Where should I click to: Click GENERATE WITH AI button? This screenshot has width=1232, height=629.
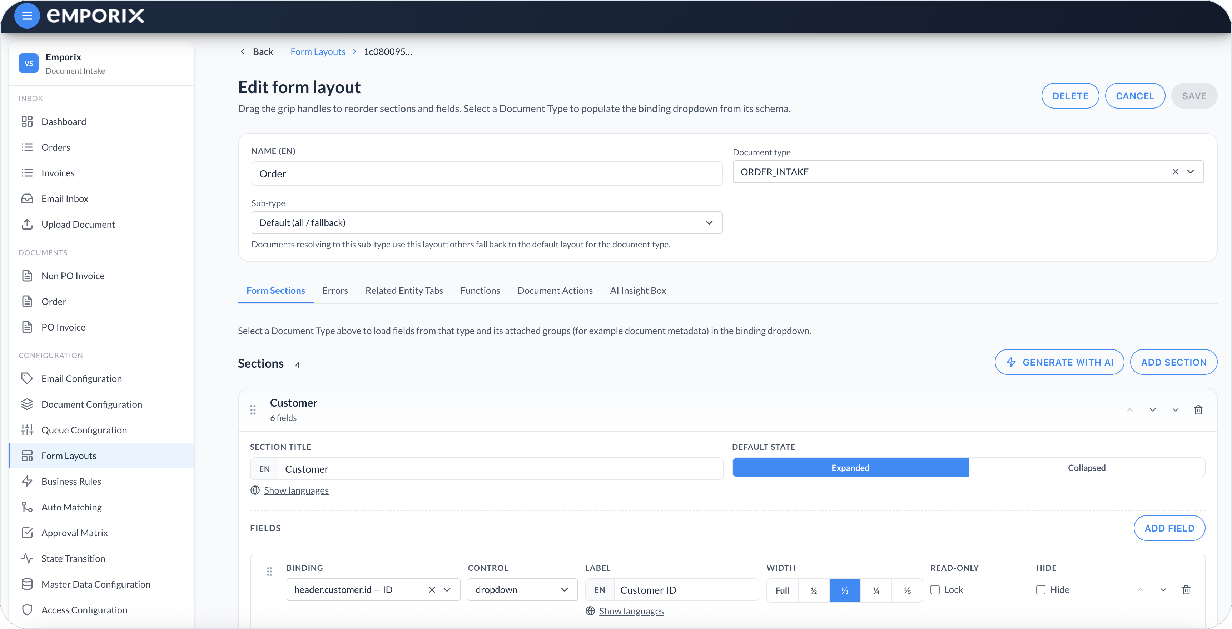(1059, 362)
